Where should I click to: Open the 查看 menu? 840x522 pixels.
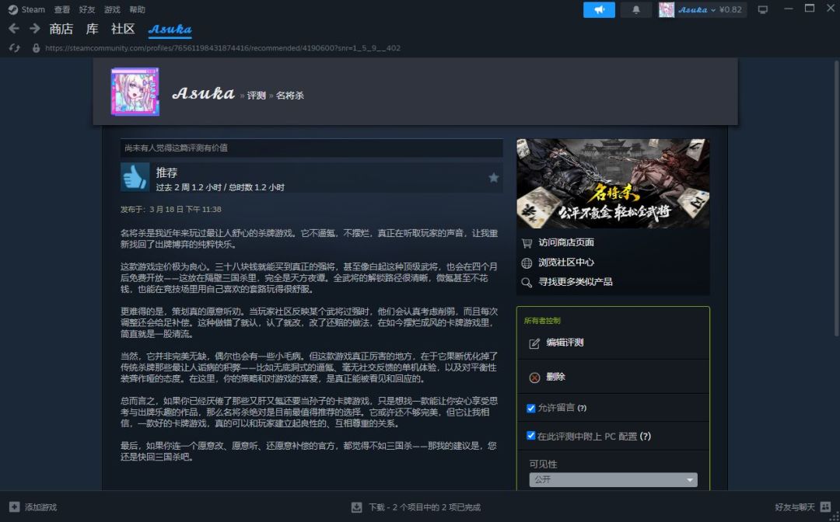(61, 9)
